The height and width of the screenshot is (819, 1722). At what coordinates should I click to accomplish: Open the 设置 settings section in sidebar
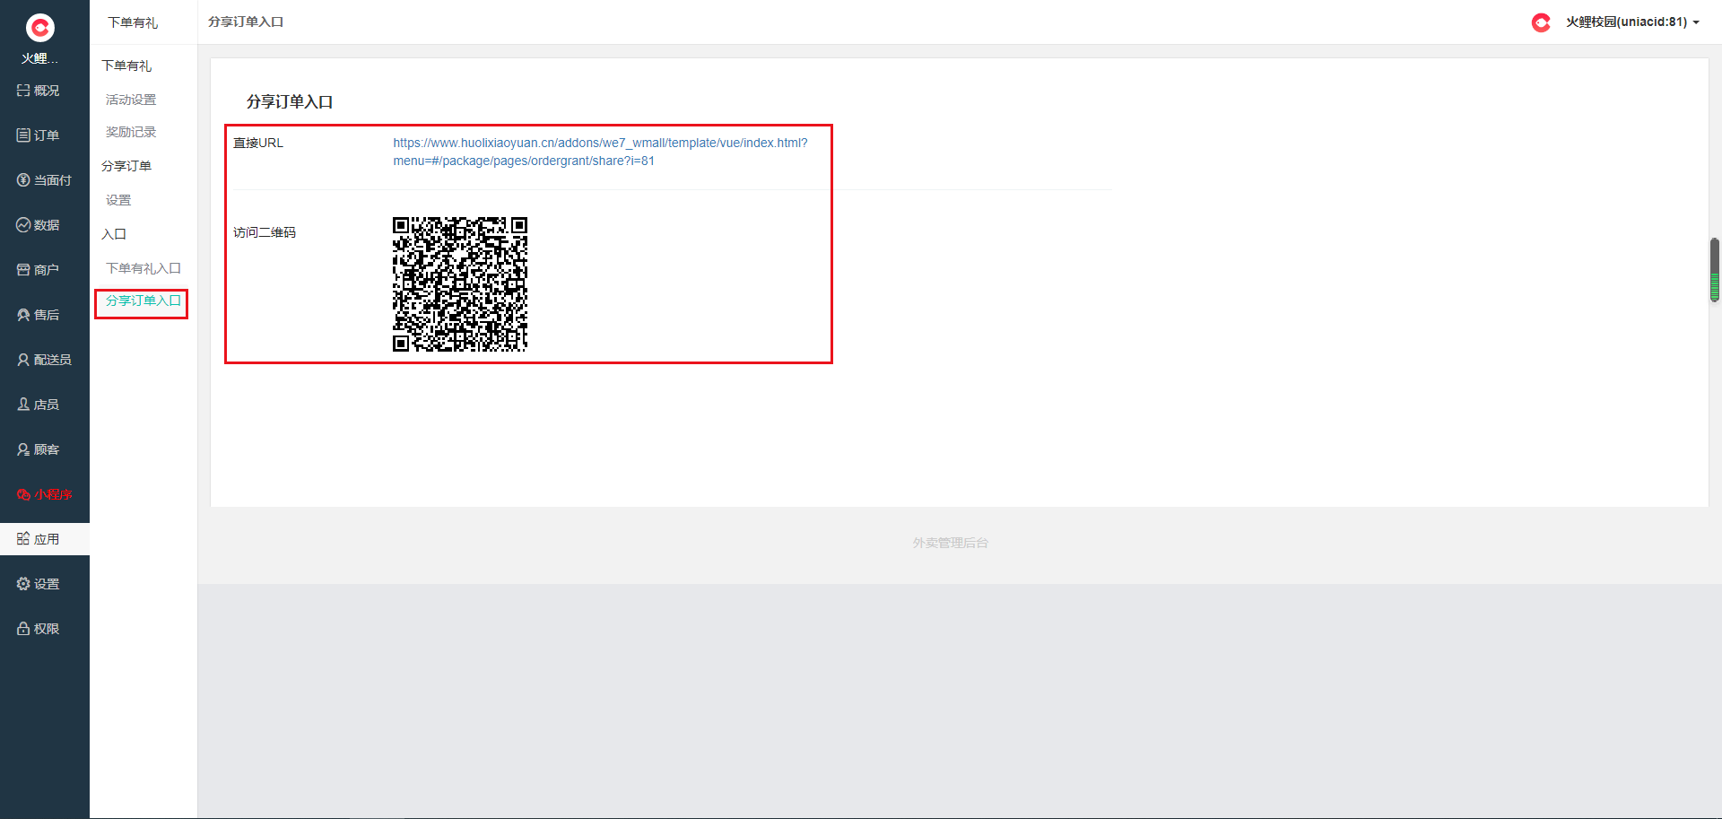coord(38,584)
